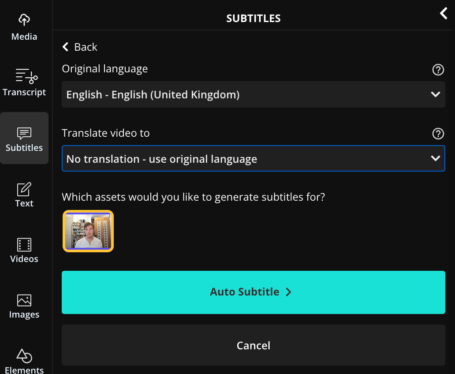Open the Videos stock library
Viewport: 455px width, 374px height.
coord(24,250)
